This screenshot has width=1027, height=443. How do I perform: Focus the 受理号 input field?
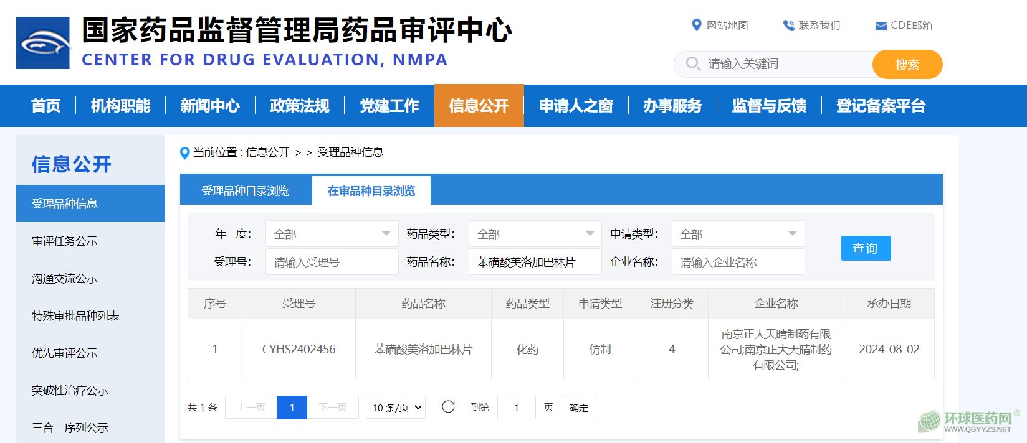pos(332,262)
